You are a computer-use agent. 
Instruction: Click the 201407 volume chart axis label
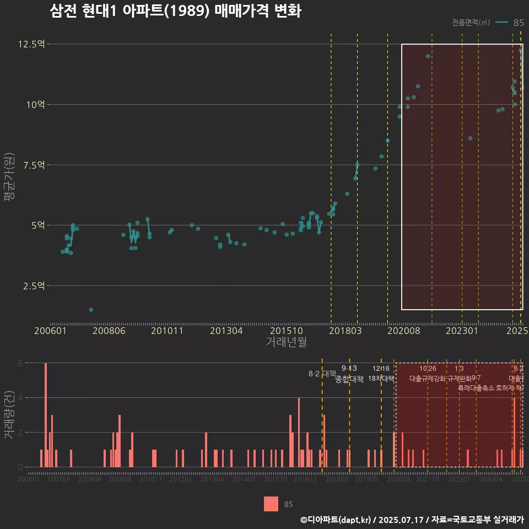(x=244, y=479)
